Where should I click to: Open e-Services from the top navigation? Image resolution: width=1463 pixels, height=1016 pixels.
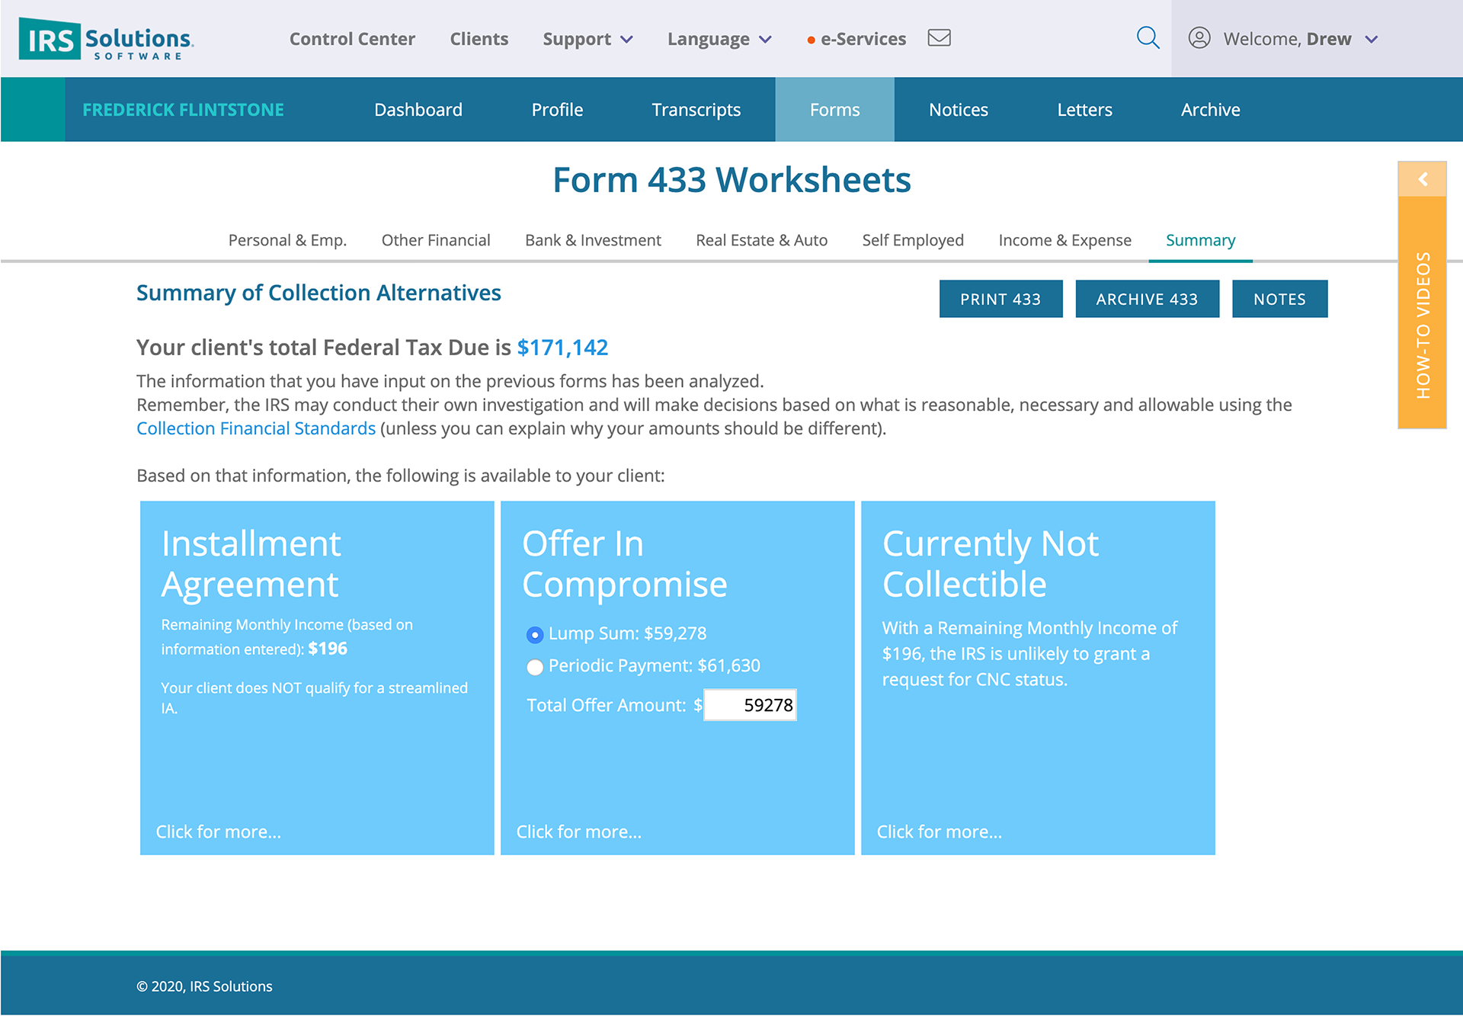pos(862,39)
